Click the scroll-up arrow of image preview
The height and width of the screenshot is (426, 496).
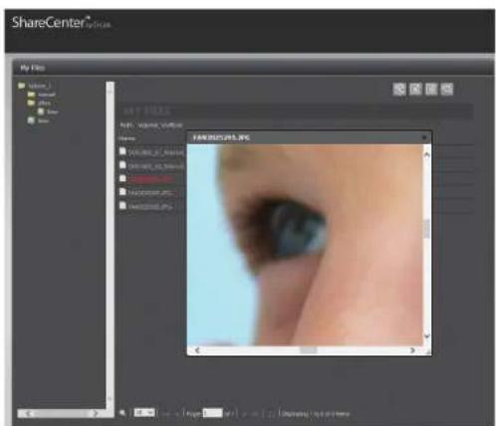click(x=427, y=155)
